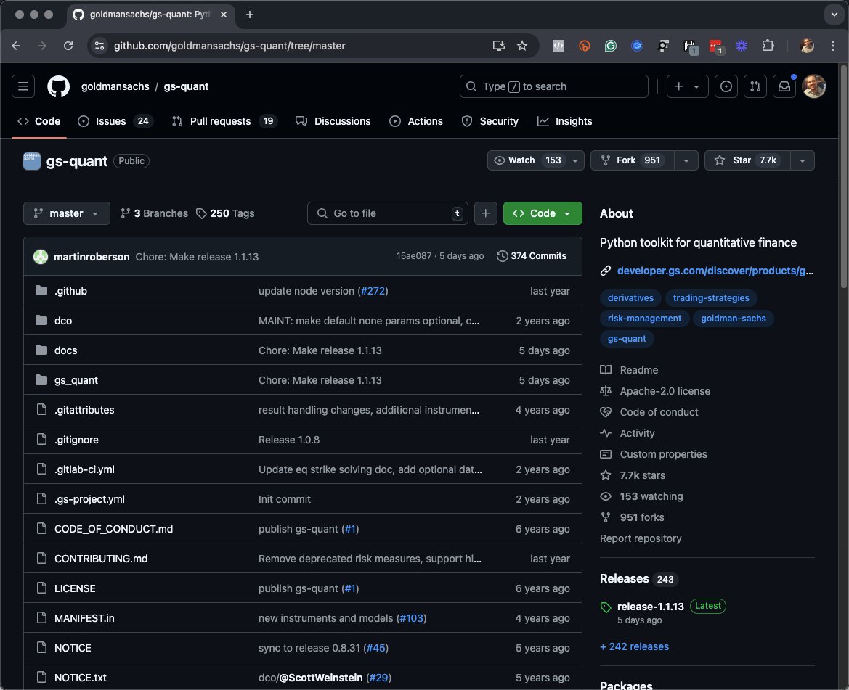Viewport: 849px width, 690px height.
Task: Open the risk-management topic tag
Action: (x=644, y=319)
